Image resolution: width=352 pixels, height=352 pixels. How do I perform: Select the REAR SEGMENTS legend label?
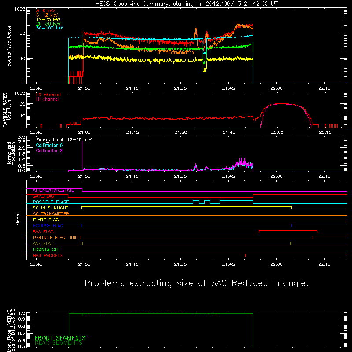click(59, 343)
